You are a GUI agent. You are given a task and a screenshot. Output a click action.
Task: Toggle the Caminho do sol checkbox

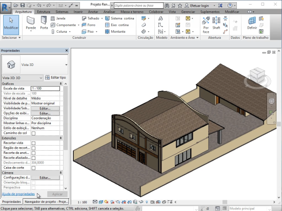pyautogui.click(x=33, y=133)
